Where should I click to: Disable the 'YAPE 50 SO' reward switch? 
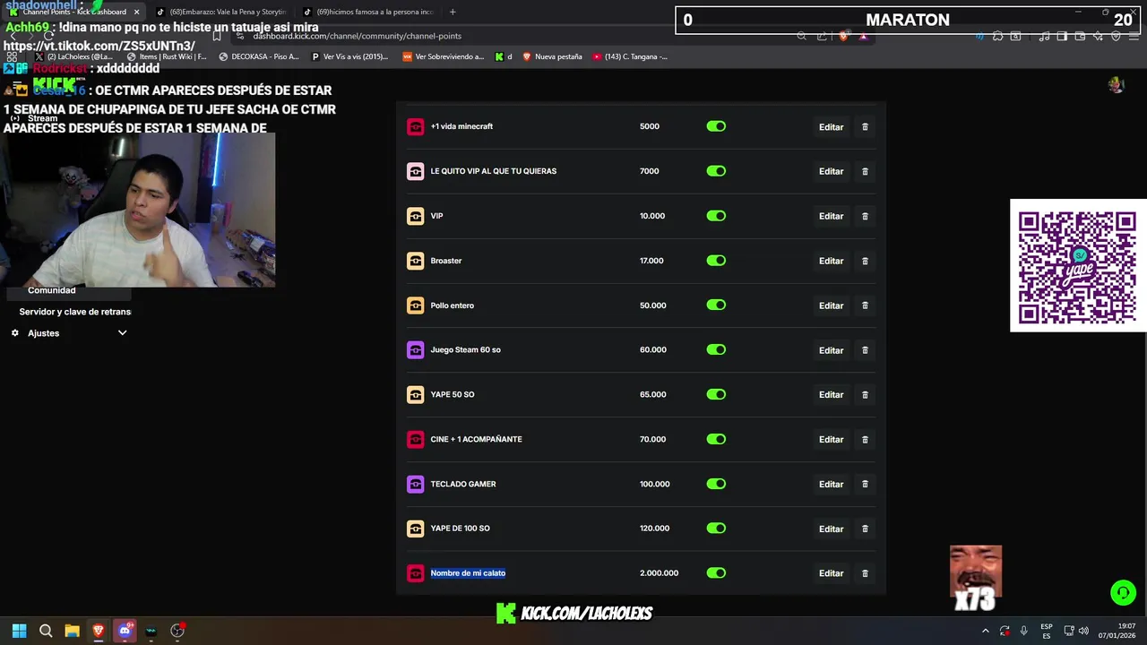(x=716, y=394)
